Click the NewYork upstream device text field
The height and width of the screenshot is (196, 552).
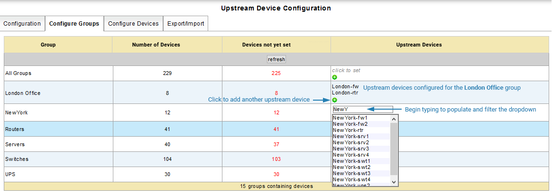pos(362,110)
